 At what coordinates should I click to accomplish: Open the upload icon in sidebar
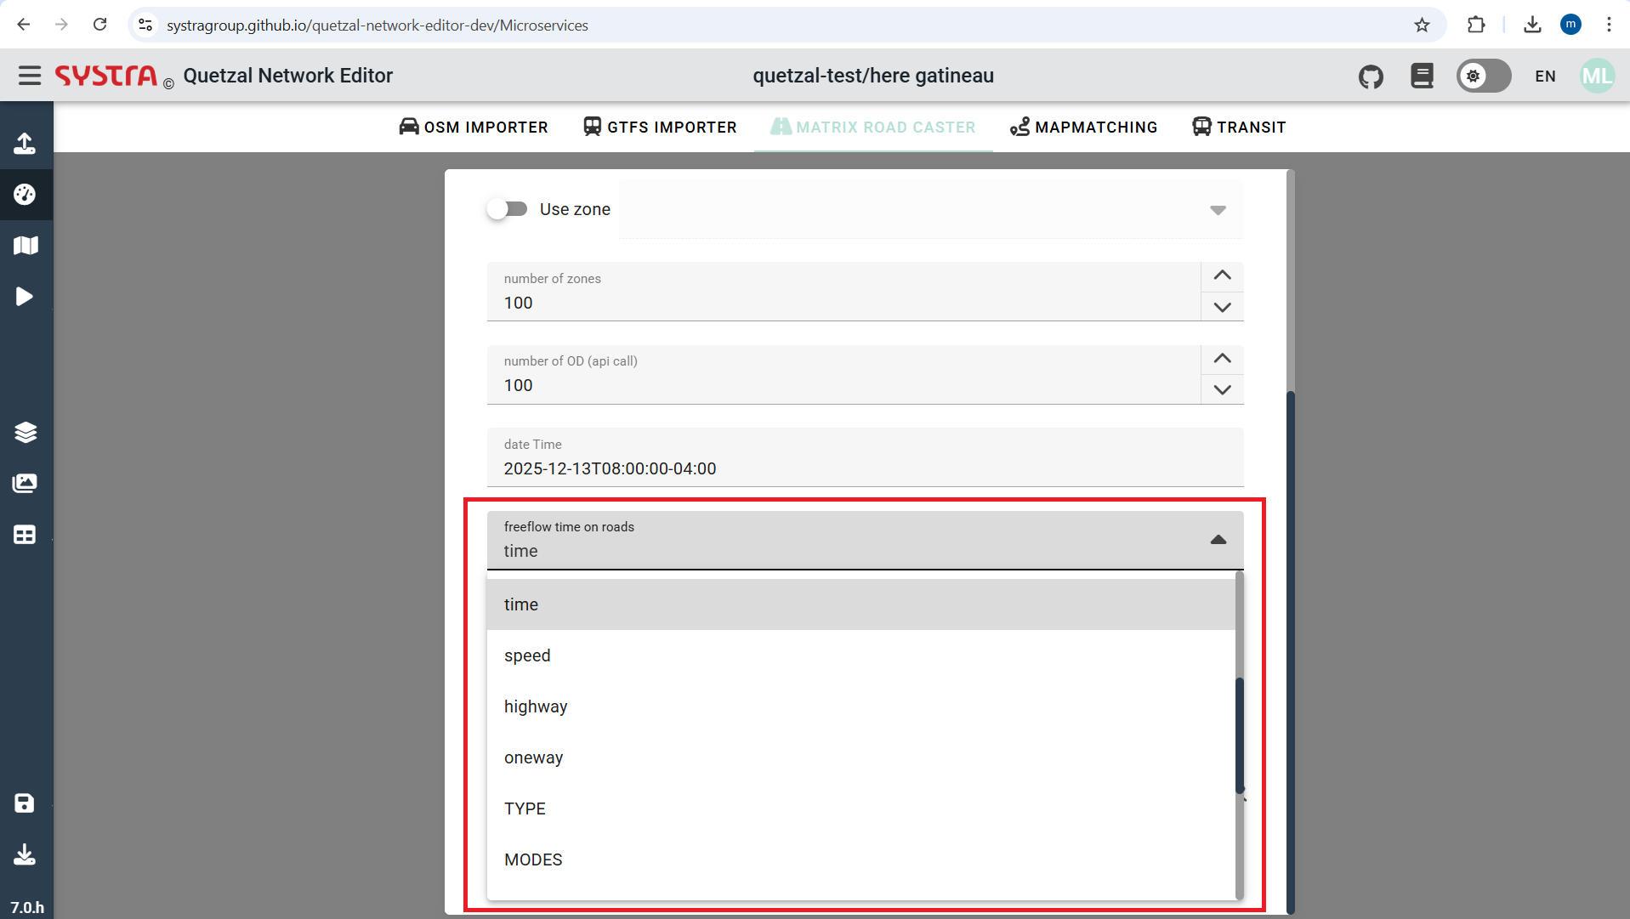point(25,144)
